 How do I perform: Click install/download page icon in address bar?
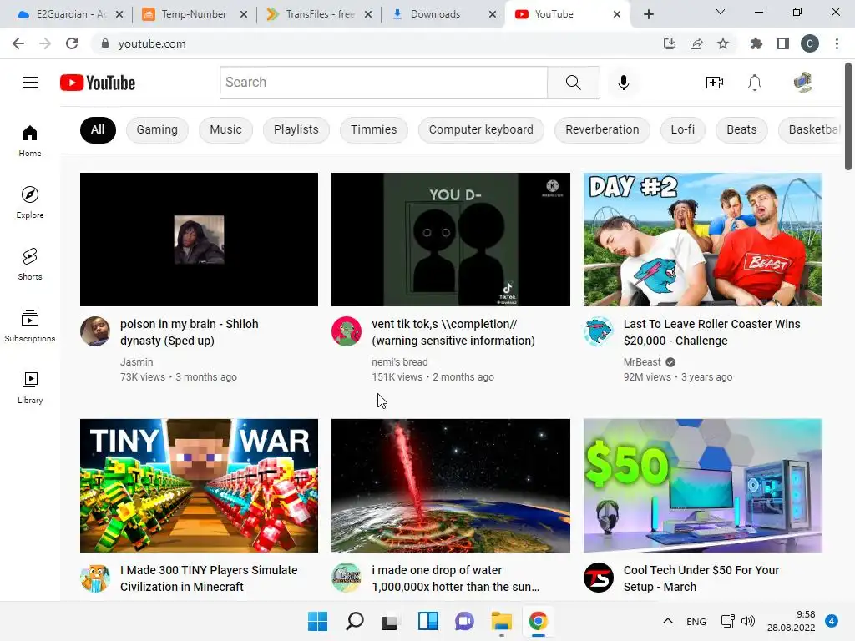pyautogui.click(x=670, y=43)
